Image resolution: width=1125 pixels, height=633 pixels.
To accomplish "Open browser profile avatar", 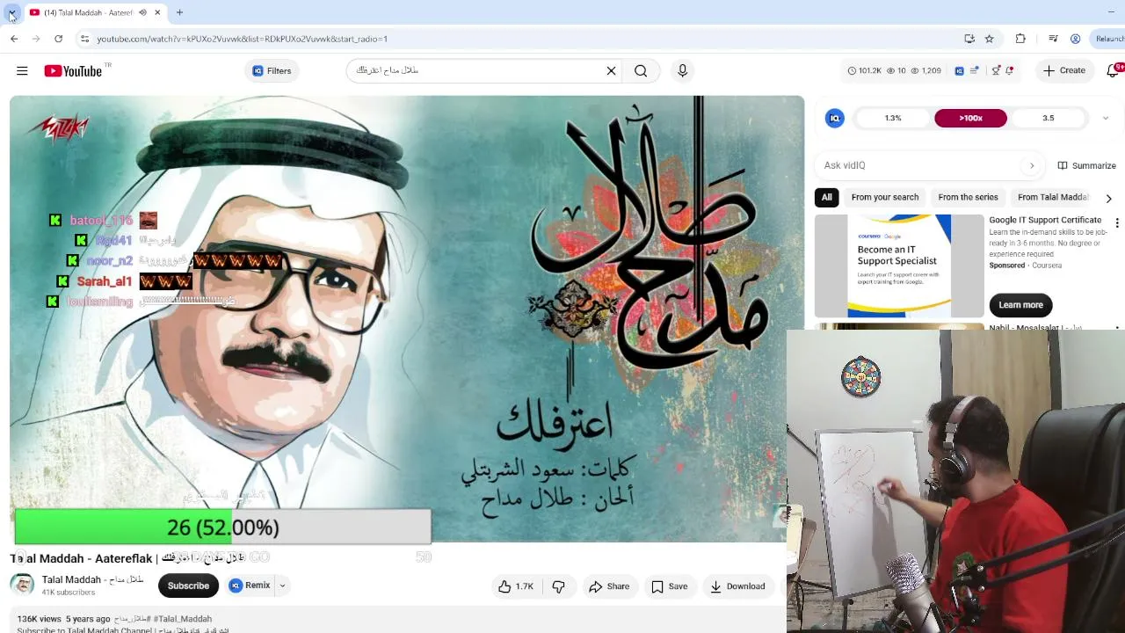I will 1075,39.
